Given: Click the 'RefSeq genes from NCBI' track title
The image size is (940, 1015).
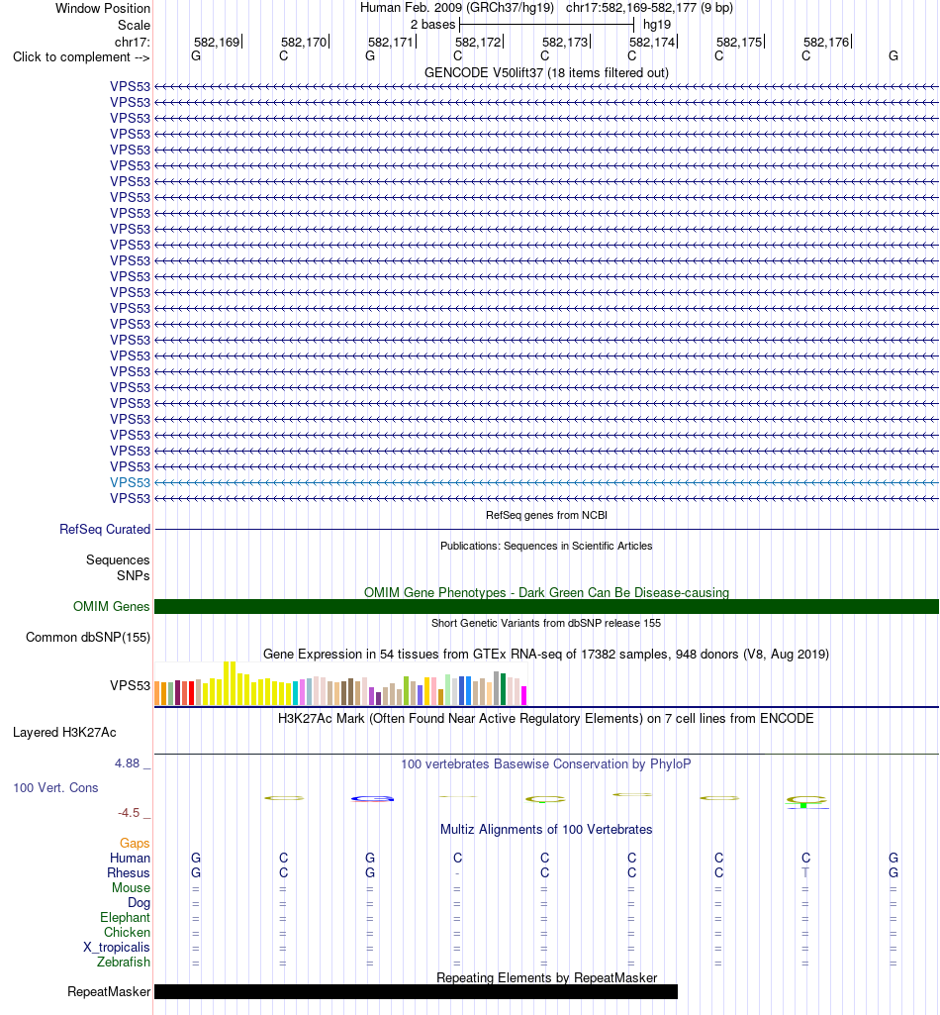Looking at the screenshot, I should tap(546, 515).
